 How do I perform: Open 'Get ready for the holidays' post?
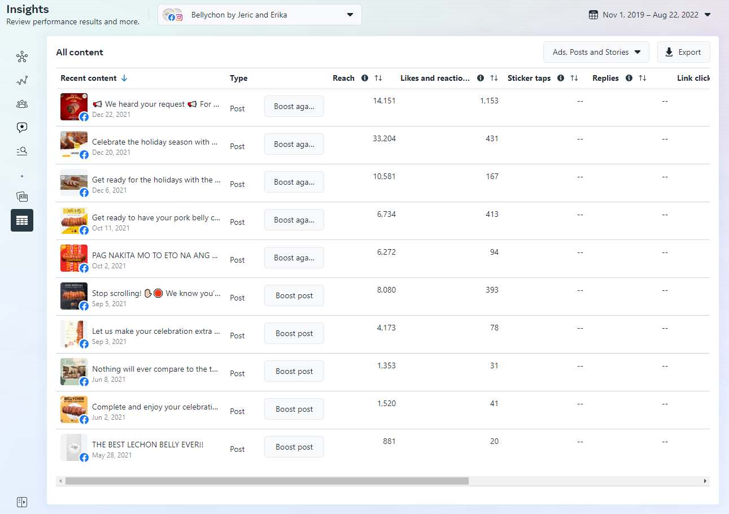pos(156,180)
